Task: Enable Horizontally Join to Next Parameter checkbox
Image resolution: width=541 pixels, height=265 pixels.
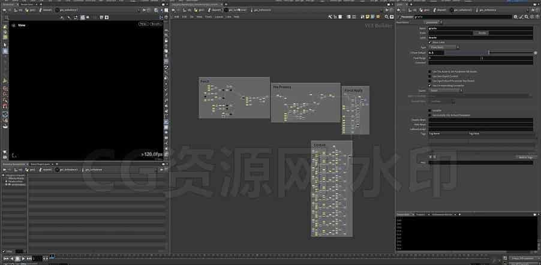Action: [x=429, y=115]
